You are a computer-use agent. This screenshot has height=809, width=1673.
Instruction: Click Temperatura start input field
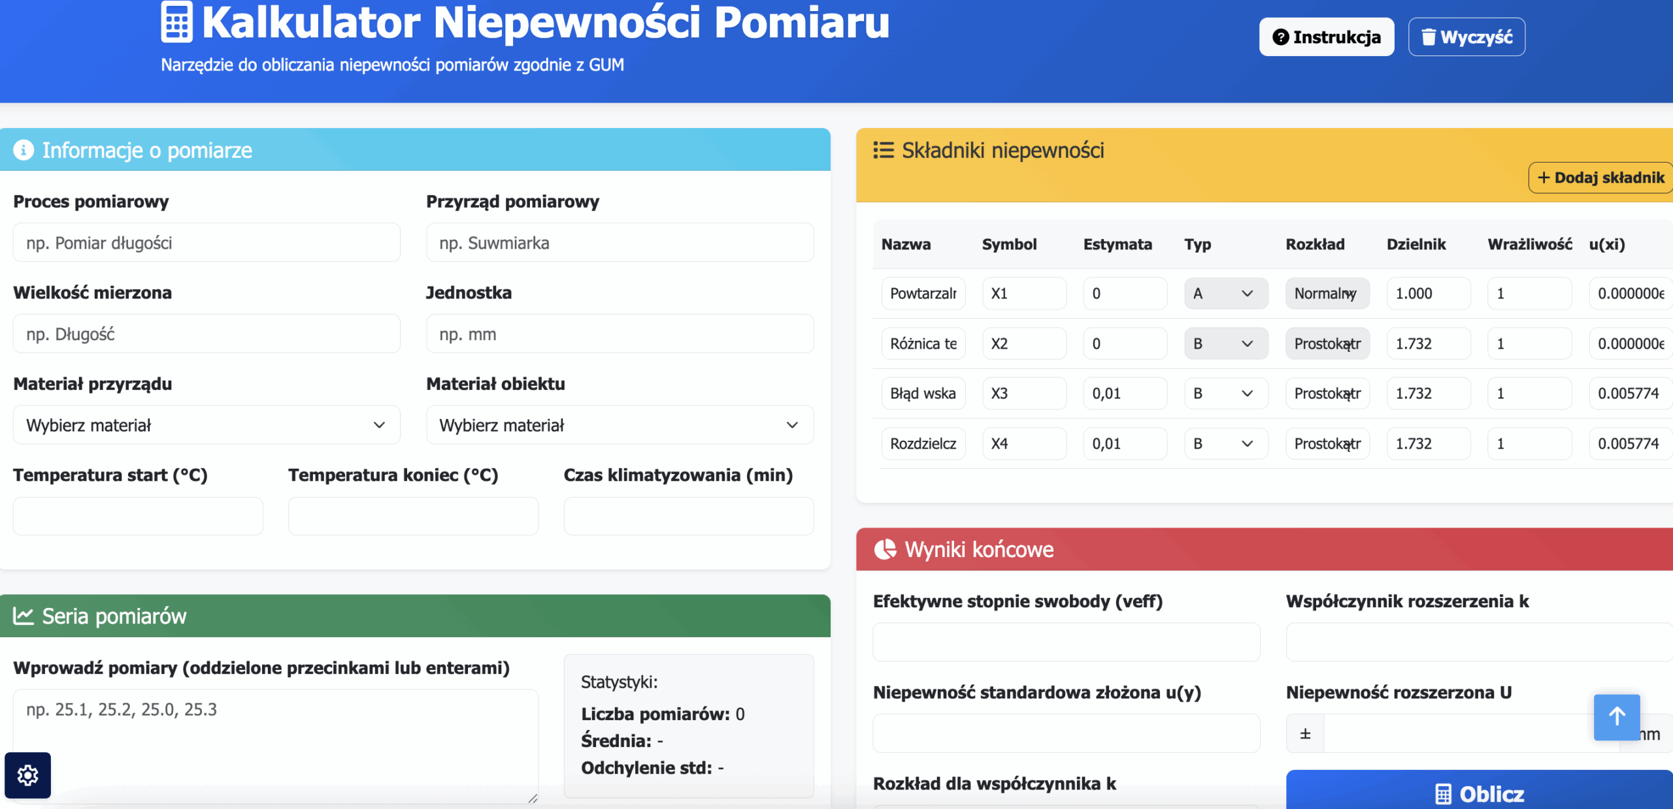138,516
